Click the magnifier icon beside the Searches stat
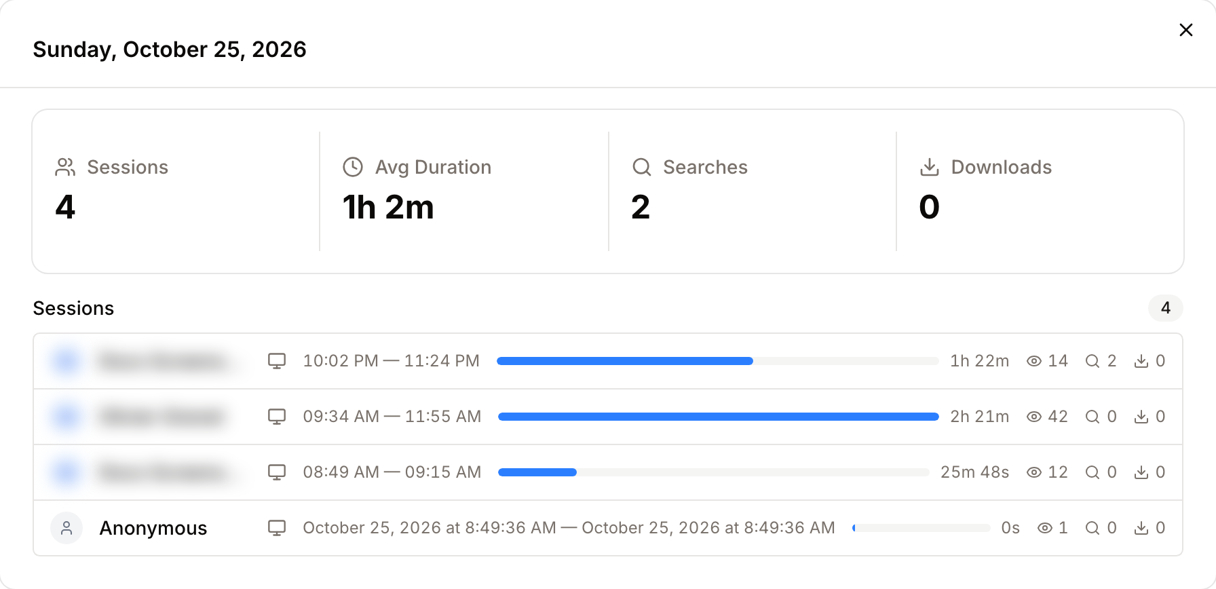 [x=641, y=167]
